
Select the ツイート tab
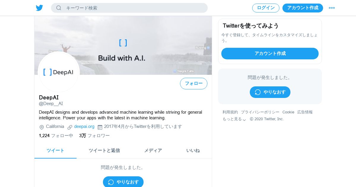pyautogui.click(x=55, y=150)
